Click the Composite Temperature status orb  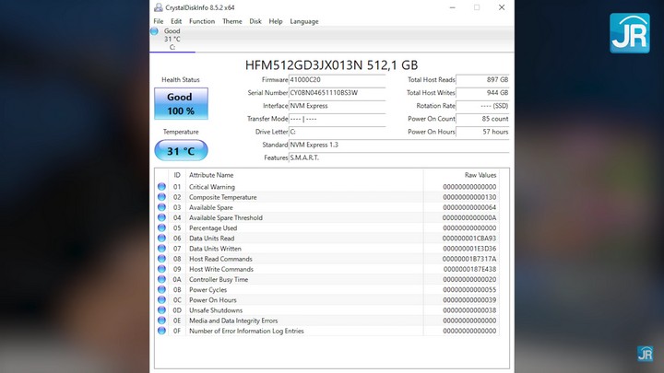162,197
